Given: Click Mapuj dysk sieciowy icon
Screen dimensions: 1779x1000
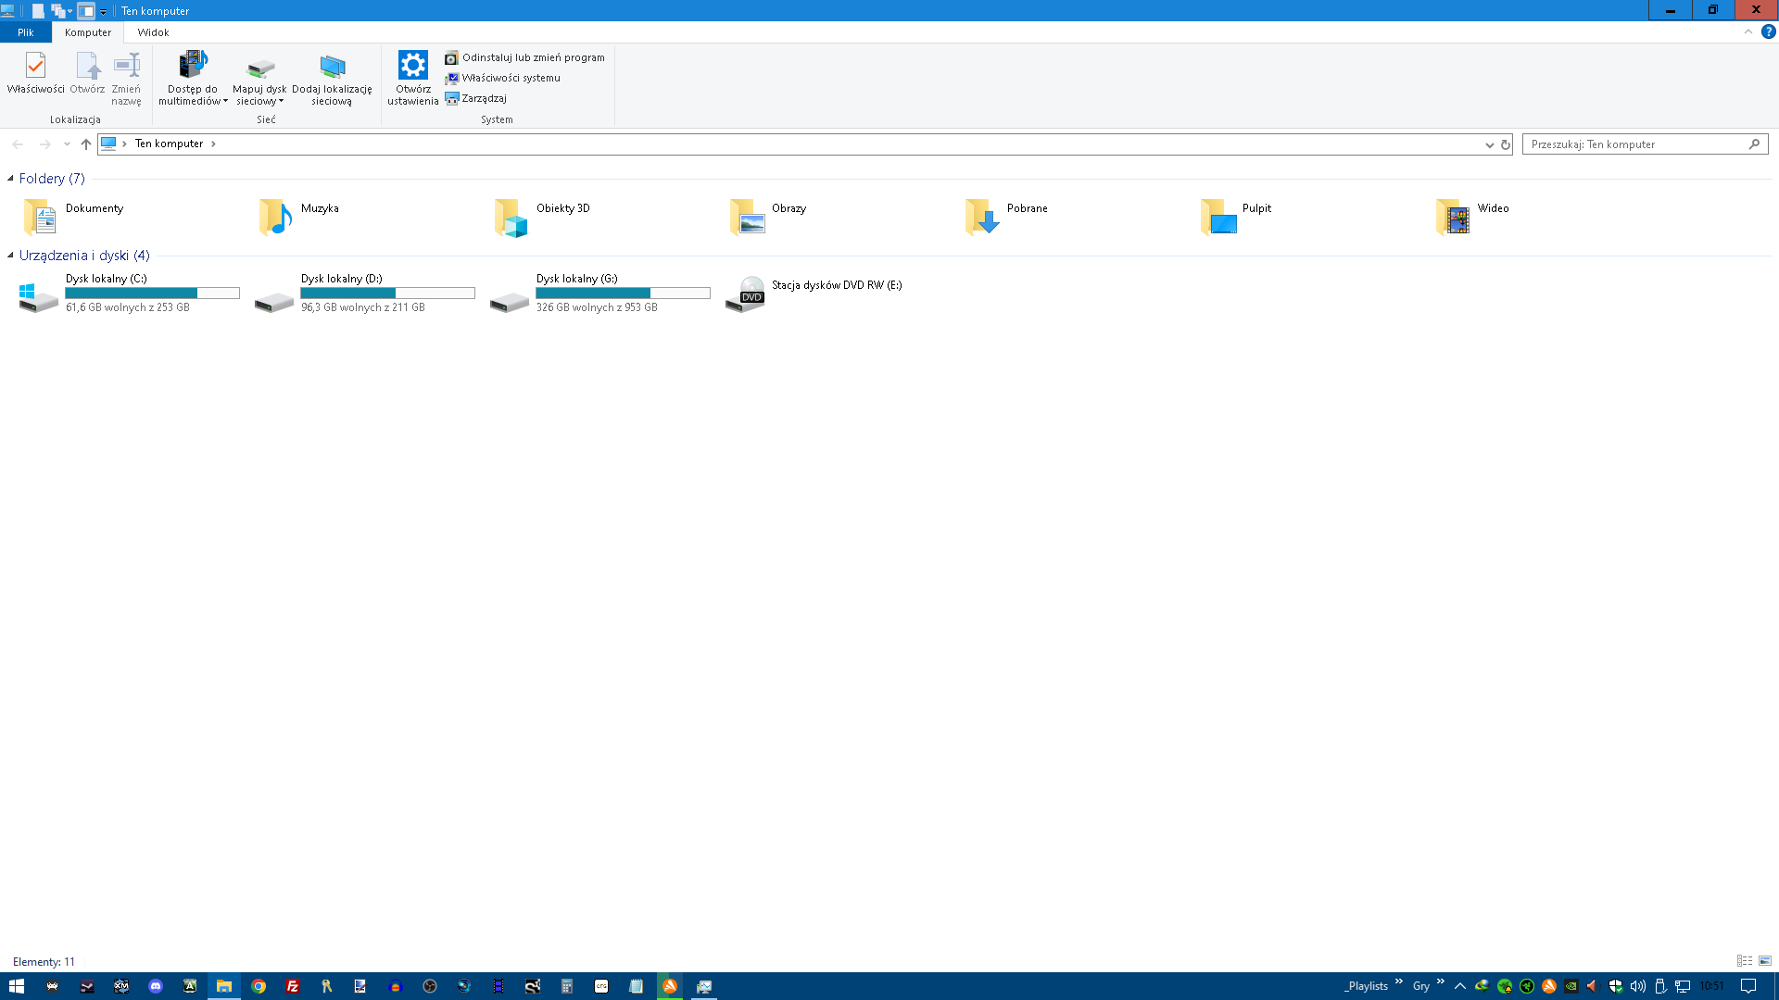Looking at the screenshot, I should pyautogui.click(x=260, y=70).
